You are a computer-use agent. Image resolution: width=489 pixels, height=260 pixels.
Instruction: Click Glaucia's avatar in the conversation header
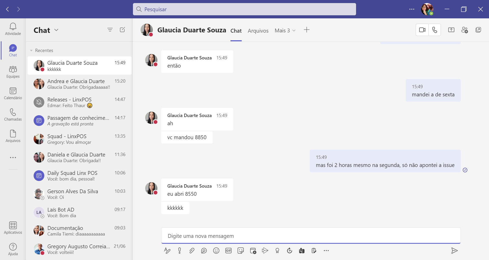click(x=147, y=30)
